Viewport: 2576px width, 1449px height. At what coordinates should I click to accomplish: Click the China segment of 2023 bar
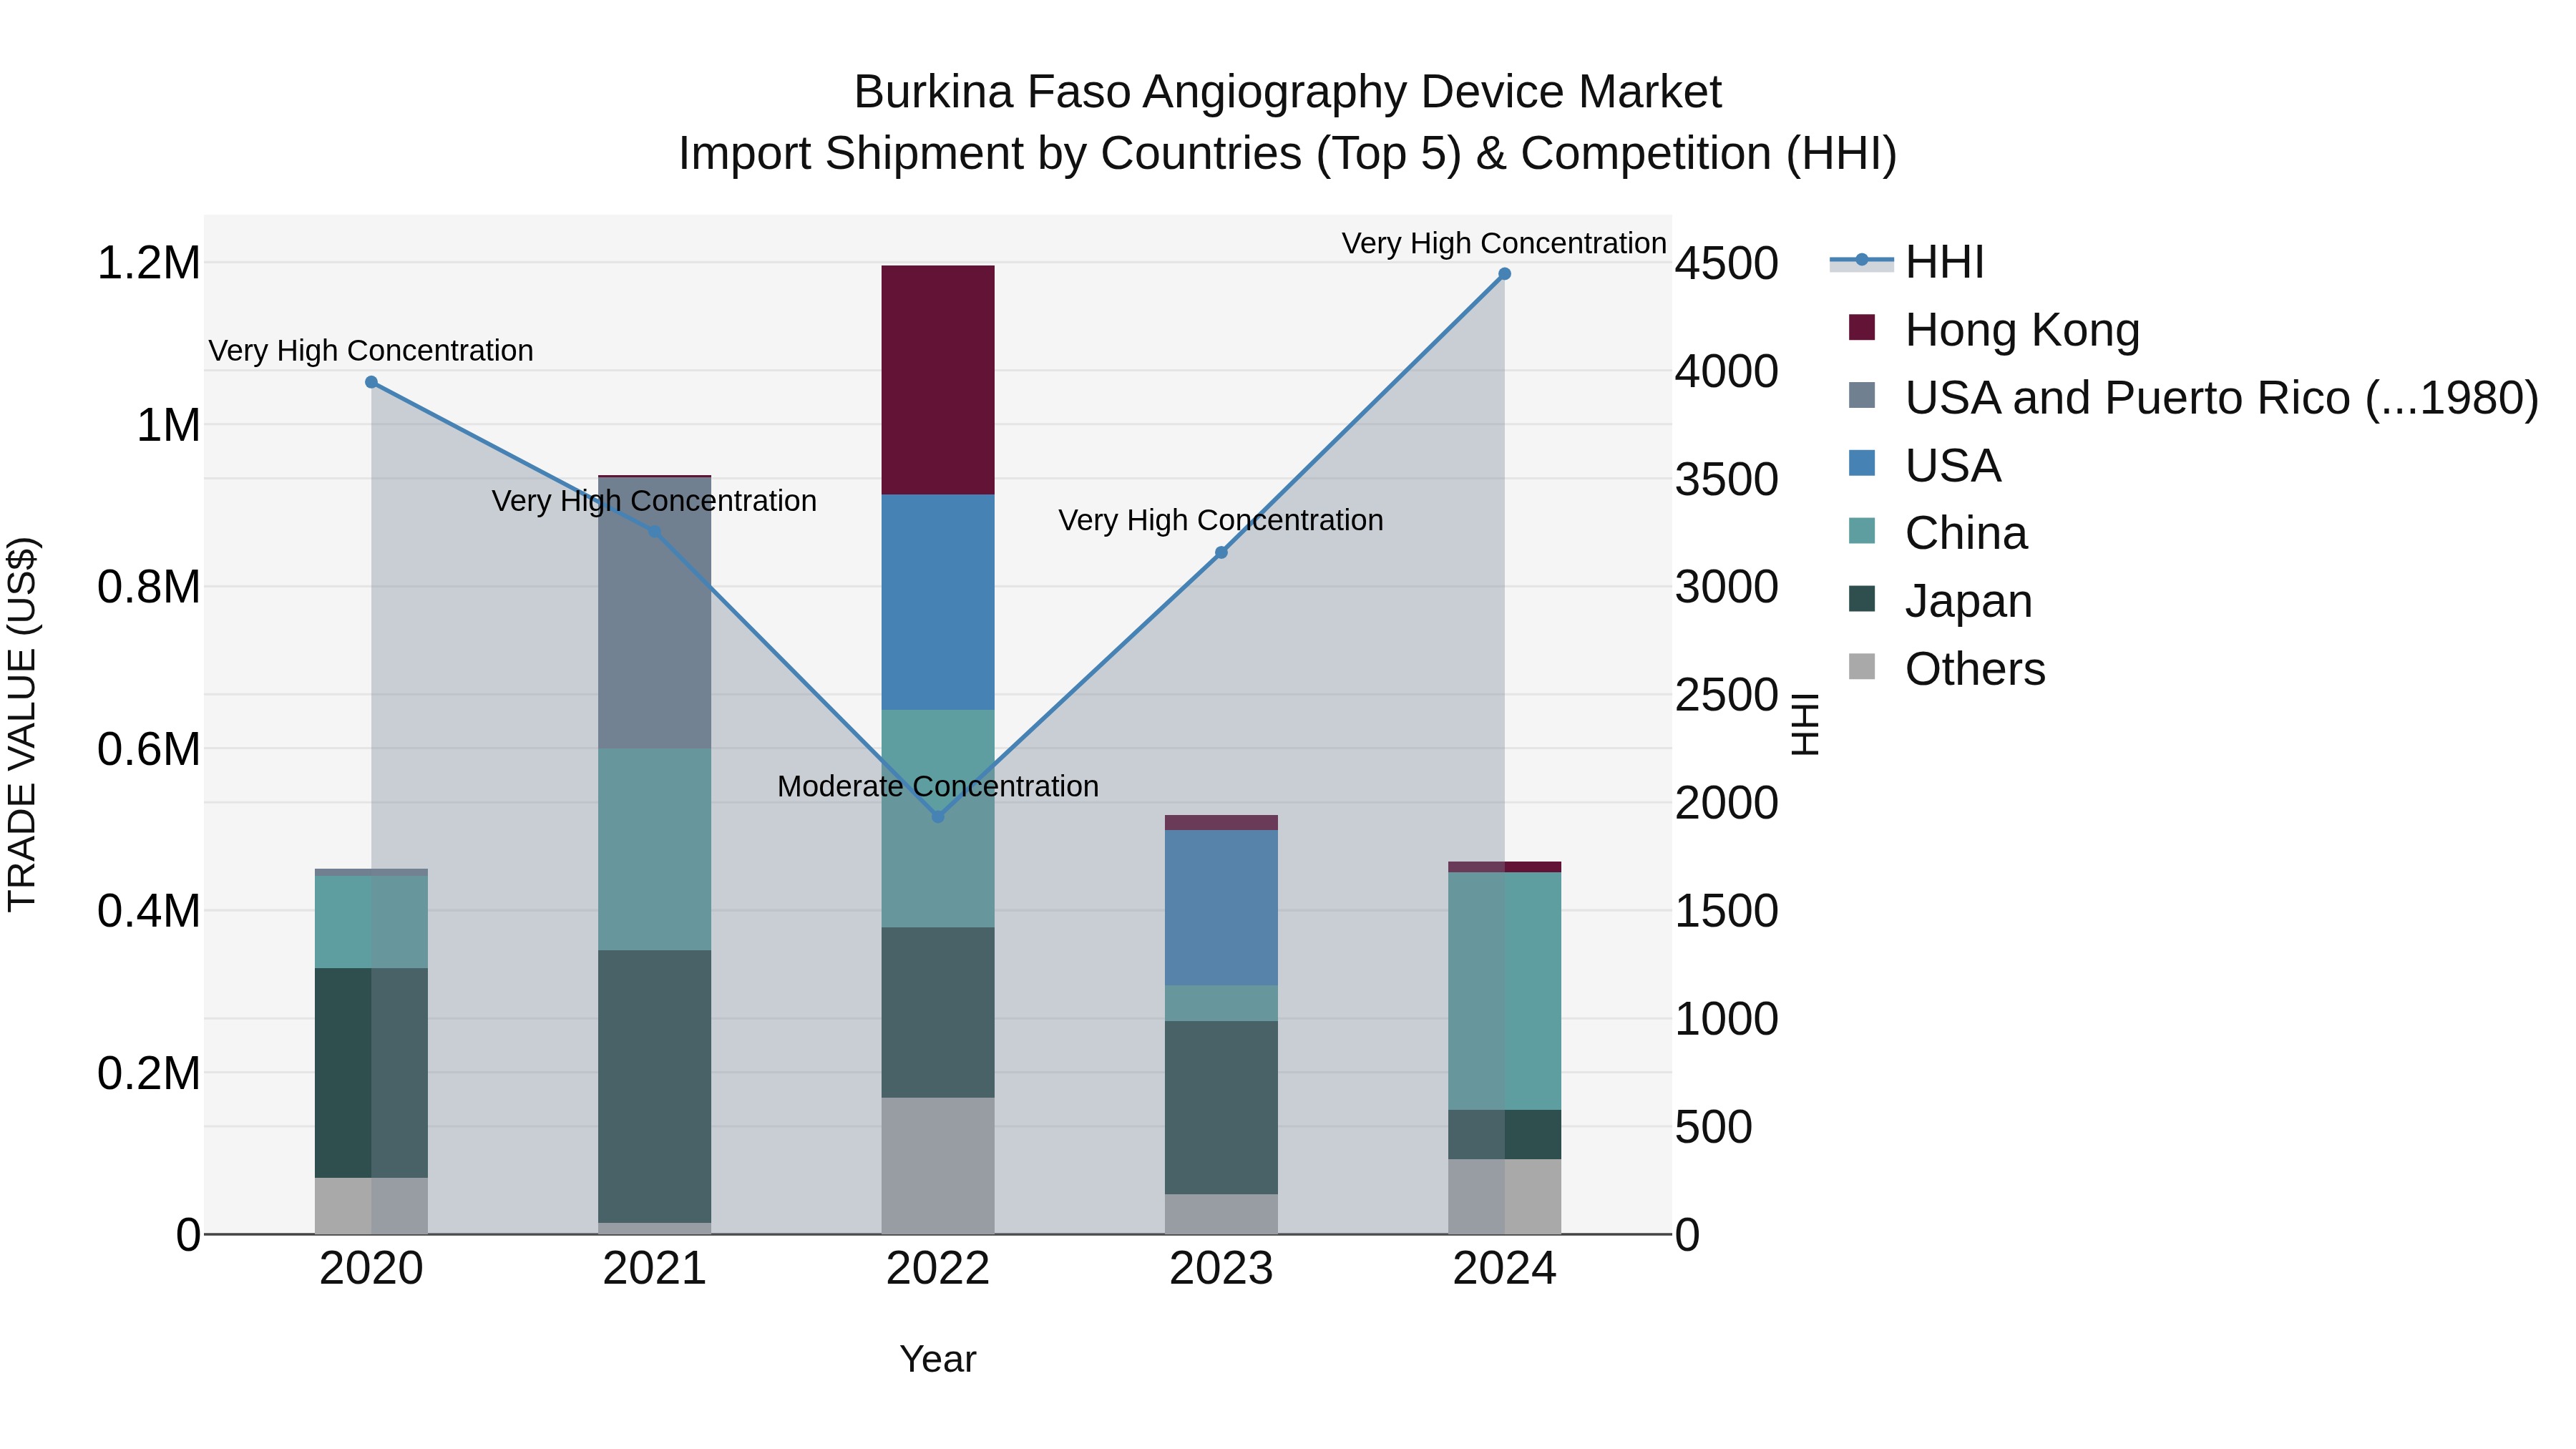(1221, 1003)
